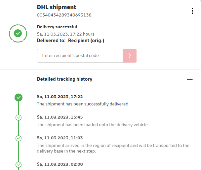This screenshot has height=170, width=201.
Task: Click the loaded onto delivery vehicle event
Action: 92,125
